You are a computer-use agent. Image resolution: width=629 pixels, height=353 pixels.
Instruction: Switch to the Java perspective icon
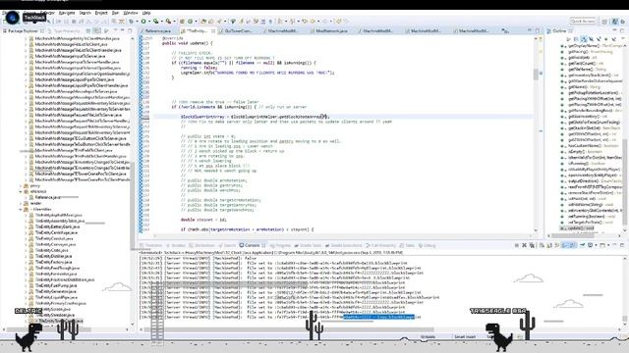point(615,22)
